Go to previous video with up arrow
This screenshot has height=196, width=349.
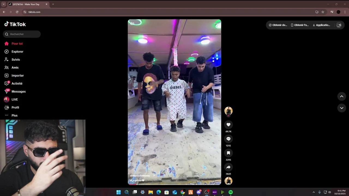342,96
